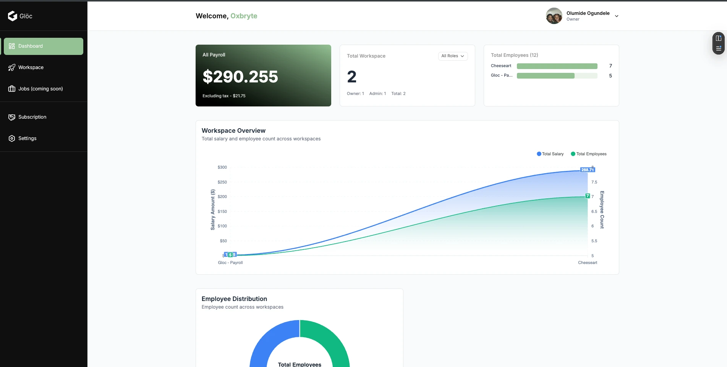Click the 288.71 salary data point label

tap(588, 170)
